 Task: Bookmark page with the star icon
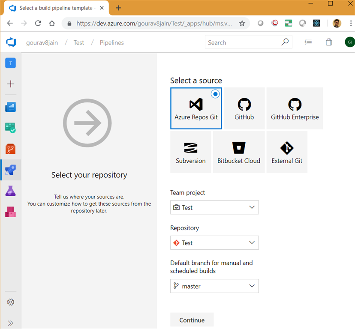point(242,23)
